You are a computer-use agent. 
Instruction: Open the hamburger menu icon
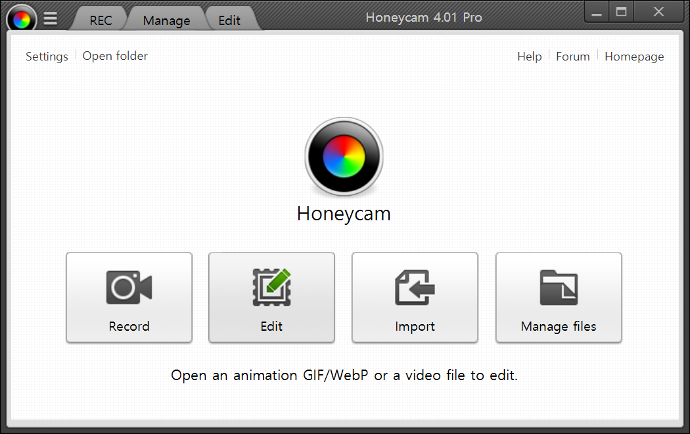pyautogui.click(x=50, y=18)
